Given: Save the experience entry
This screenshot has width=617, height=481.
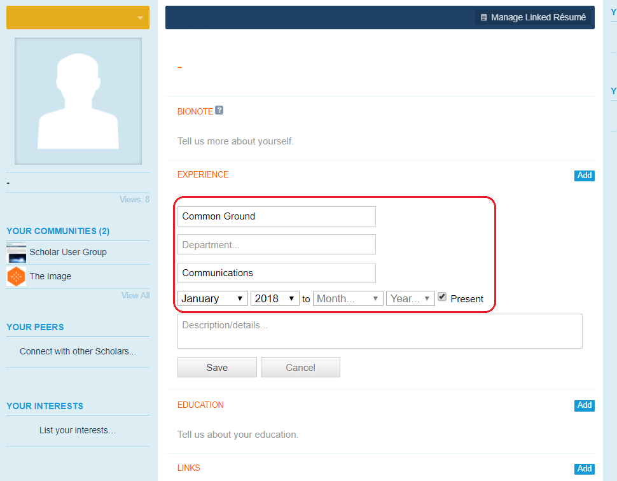Looking at the screenshot, I should [217, 367].
